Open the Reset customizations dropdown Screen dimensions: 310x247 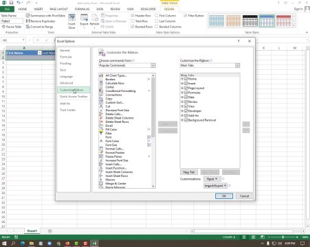(212, 179)
